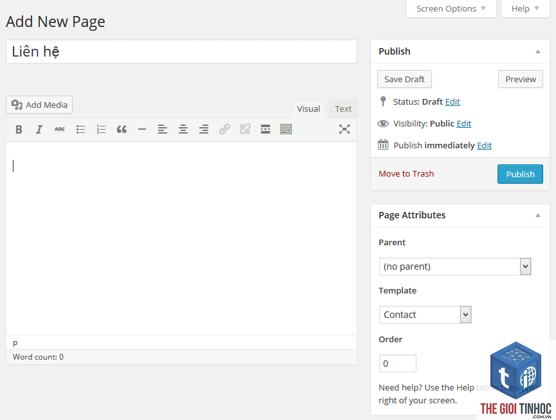Viewport: 556px width, 420px height.
Task: Insert a horizontal line
Action: point(142,129)
